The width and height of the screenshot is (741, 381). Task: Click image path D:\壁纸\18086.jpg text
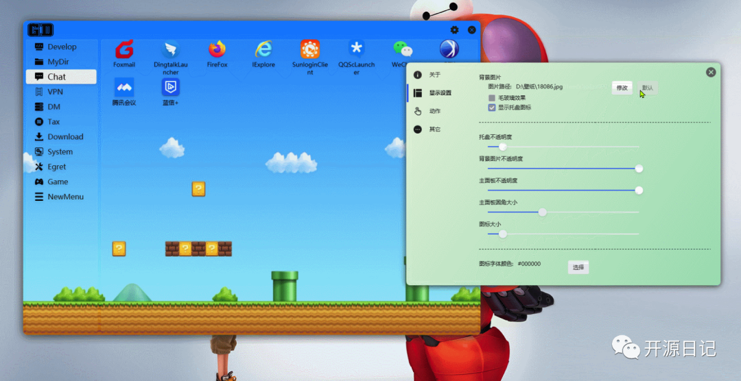coord(539,87)
